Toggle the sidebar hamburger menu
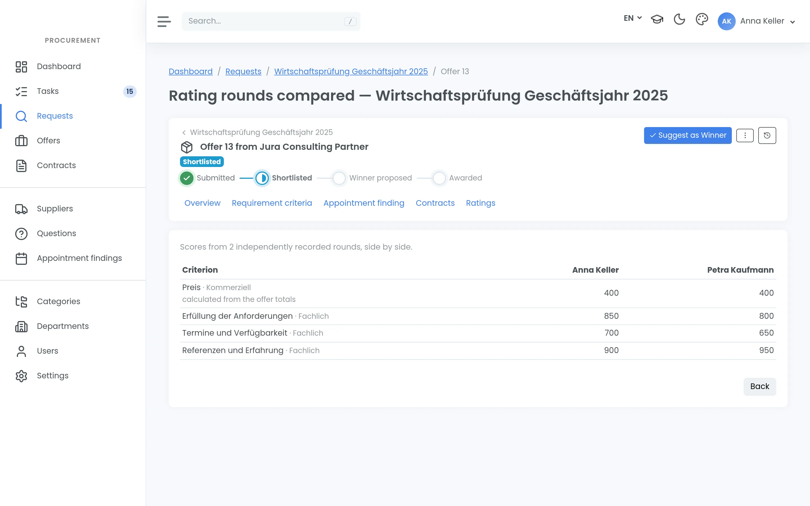The image size is (810, 506). (x=164, y=21)
